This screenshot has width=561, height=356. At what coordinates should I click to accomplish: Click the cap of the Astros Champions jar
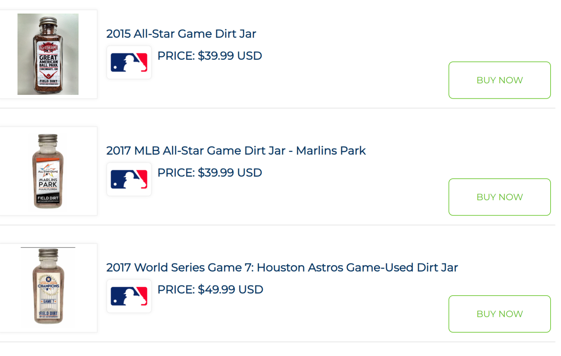(48, 255)
